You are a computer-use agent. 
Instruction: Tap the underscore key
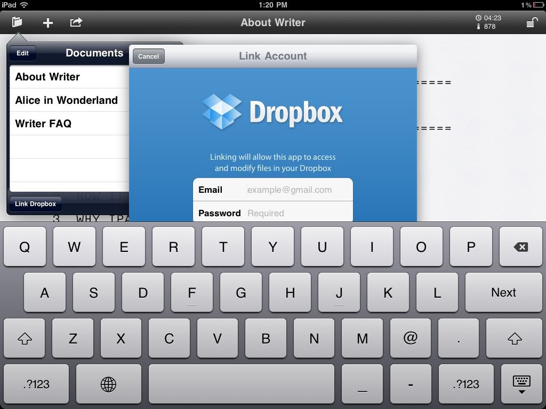point(362,385)
